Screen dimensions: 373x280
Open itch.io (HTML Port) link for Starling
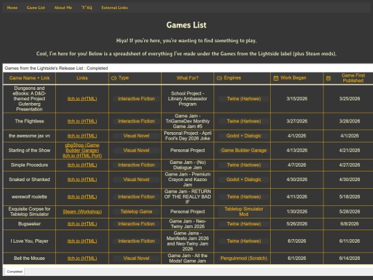click(x=82, y=156)
